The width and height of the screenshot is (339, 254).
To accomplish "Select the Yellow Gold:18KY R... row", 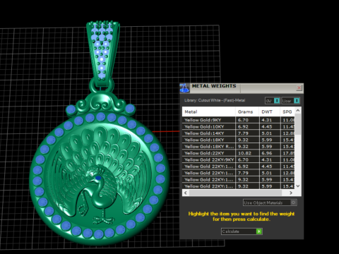I will (238, 146).
